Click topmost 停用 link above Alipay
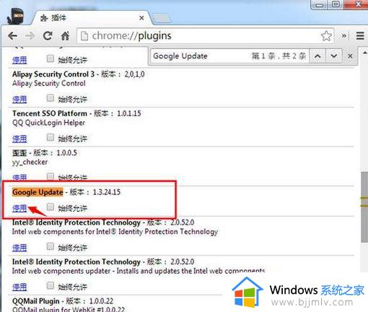This screenshot has width=368, height=312. click(x=19, y=60)
